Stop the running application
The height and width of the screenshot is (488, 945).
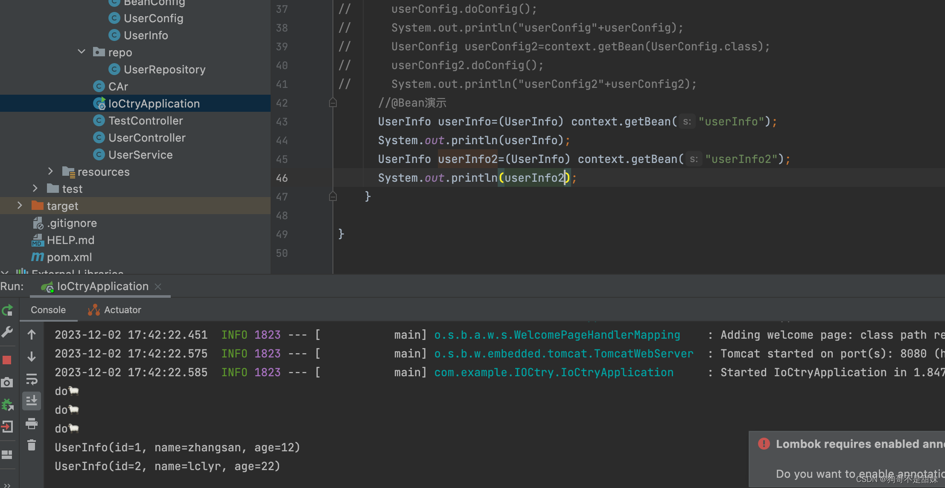click(8, 360)
